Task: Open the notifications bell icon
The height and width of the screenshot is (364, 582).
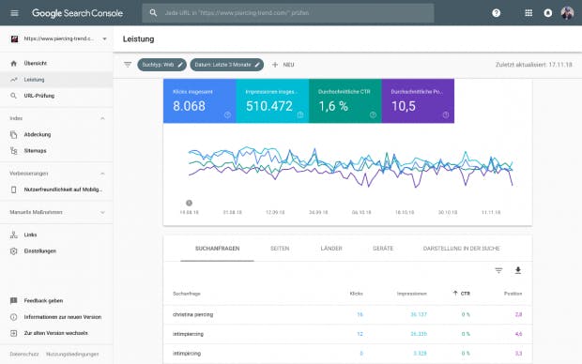Action: 548,13
